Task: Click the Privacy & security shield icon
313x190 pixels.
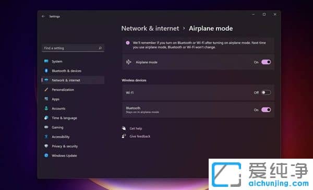Action: click(x=46, y=146)
